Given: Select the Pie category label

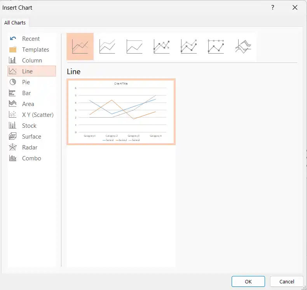Looking at the screenshot, I should coord(26,82).
